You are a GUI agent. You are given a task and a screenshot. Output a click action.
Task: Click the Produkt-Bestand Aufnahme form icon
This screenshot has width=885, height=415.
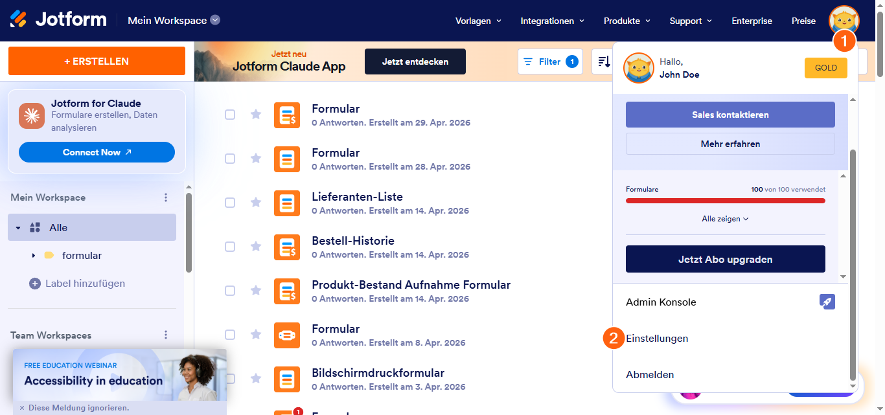coord(287,291)
